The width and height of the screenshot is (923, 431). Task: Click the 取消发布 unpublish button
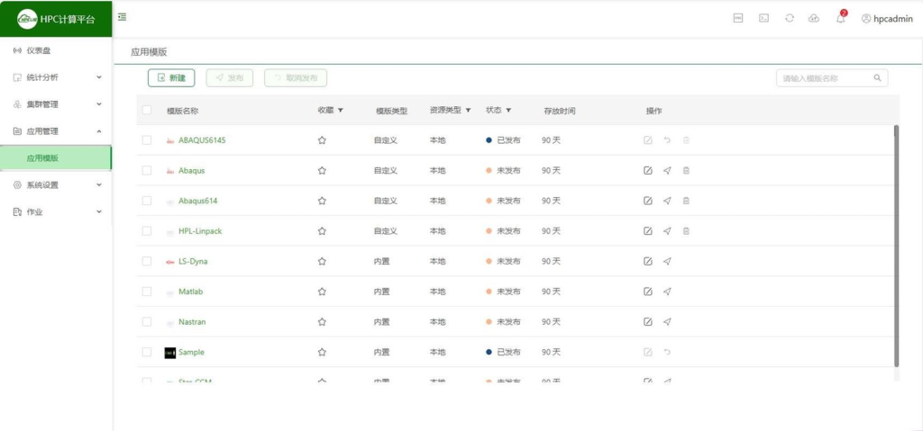tap(296, 77)
